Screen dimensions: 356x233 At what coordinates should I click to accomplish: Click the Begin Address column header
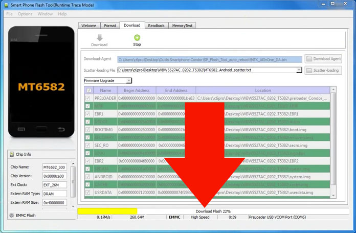pos(137,91)
